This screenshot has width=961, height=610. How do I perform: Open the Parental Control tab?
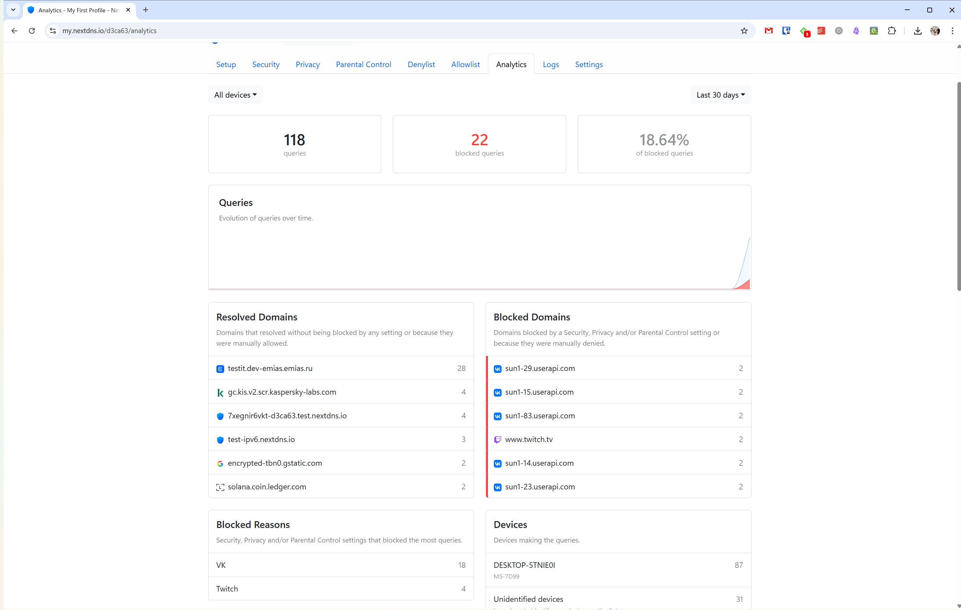(x=363, y=65)
